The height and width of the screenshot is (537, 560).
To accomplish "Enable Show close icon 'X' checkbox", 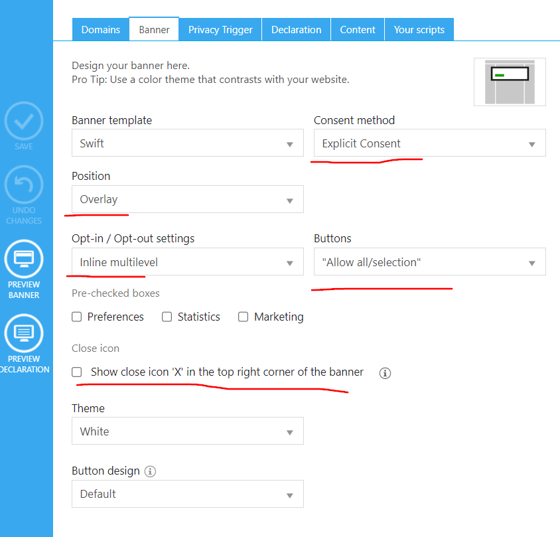I will pyautogui.click(x=77, y=372).
